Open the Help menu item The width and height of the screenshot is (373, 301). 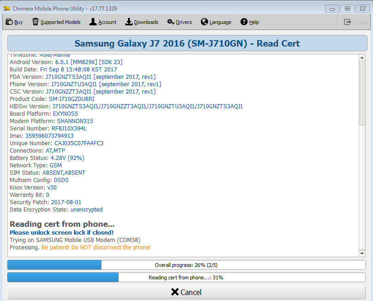point(250,22)
